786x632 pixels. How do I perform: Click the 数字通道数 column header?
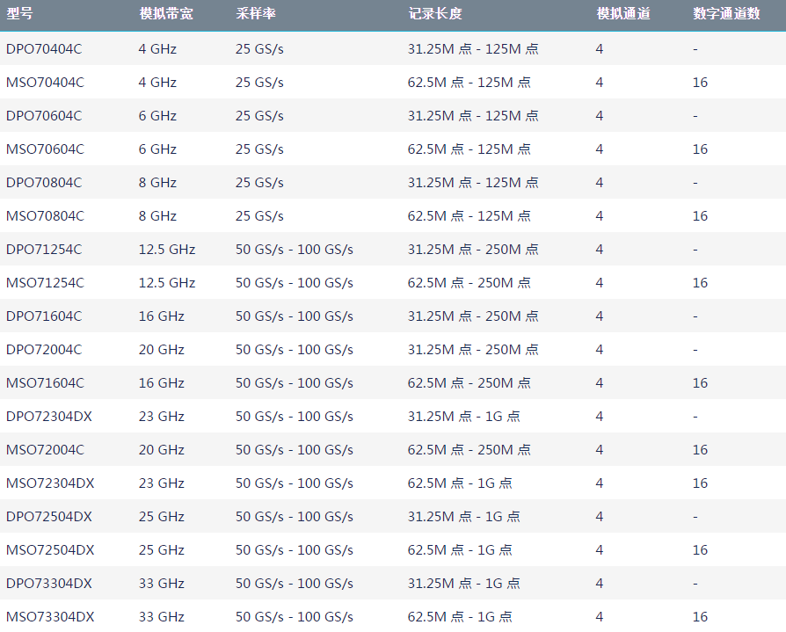click(x=726, y=15)
